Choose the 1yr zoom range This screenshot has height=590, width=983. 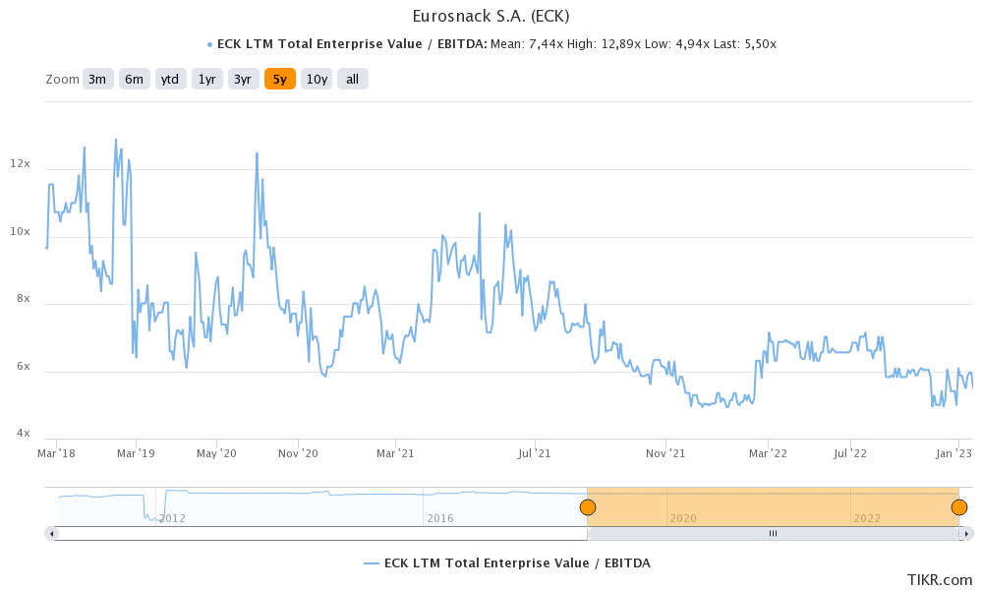tap(206, 79)
